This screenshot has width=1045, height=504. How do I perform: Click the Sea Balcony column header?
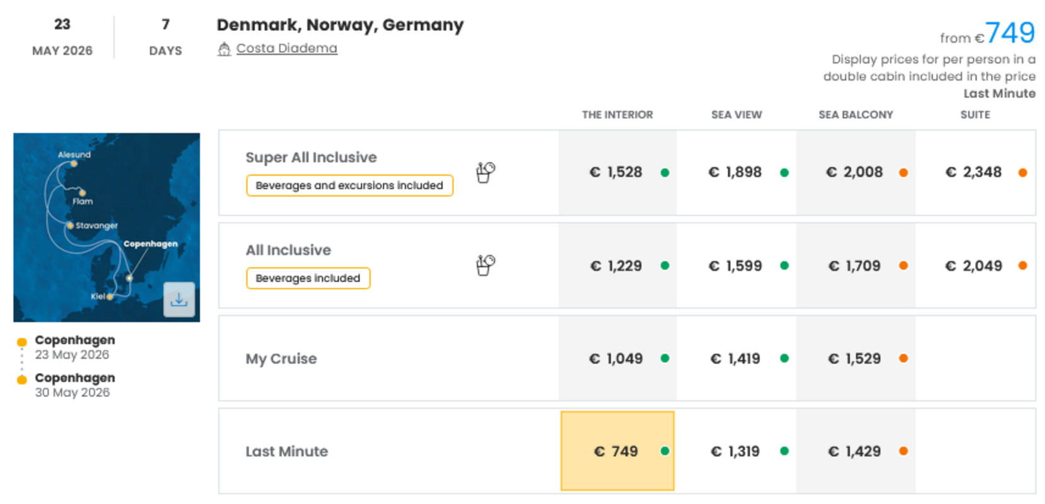point(856,115)
